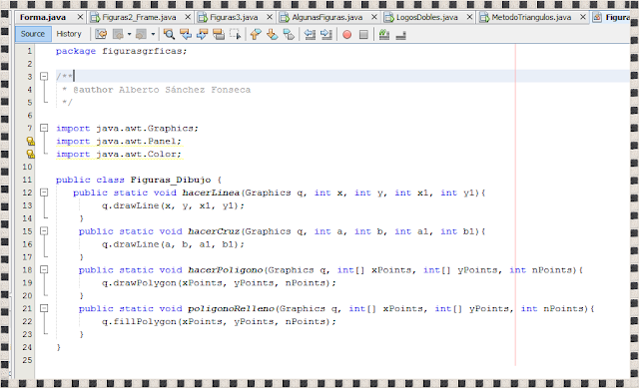Click the Forward navigation arrow icon
Viewport: 639px width, 388px height.
pyautogui.click(x=141, y=34)
